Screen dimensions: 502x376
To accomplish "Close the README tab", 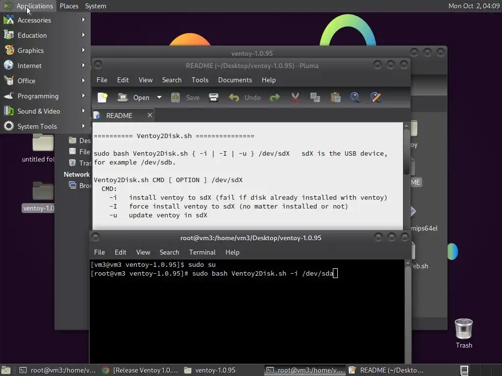I will click(150, 115).
